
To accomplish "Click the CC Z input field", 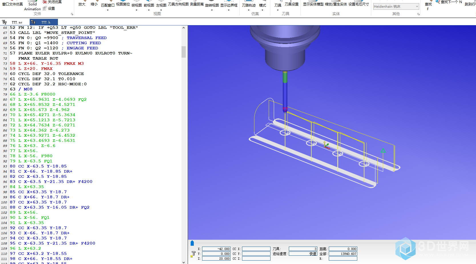I will pos(256,259).
